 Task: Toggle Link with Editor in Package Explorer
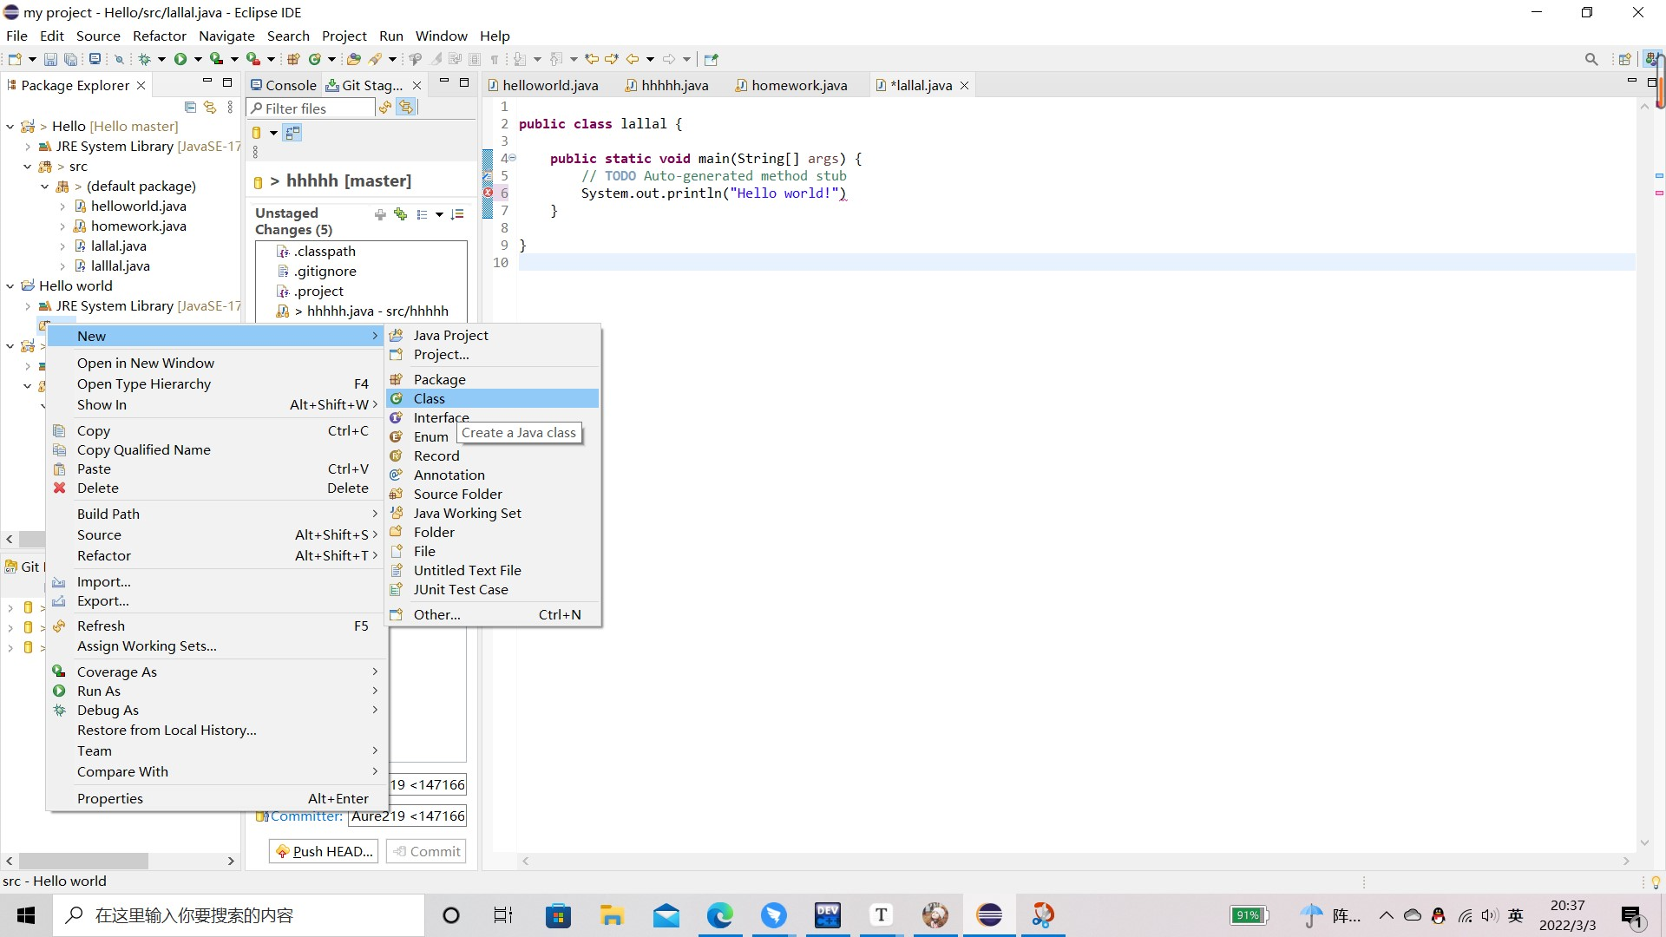point(209,108)
